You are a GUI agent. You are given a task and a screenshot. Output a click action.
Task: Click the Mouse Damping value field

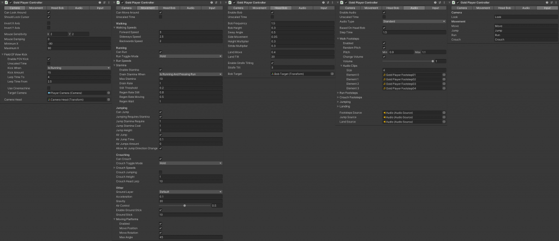coord(79,39)
